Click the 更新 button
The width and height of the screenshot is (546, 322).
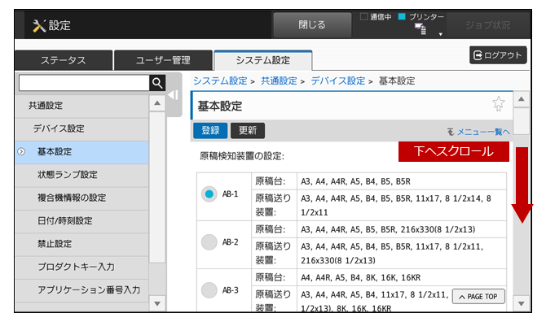[x=248, y=131]
